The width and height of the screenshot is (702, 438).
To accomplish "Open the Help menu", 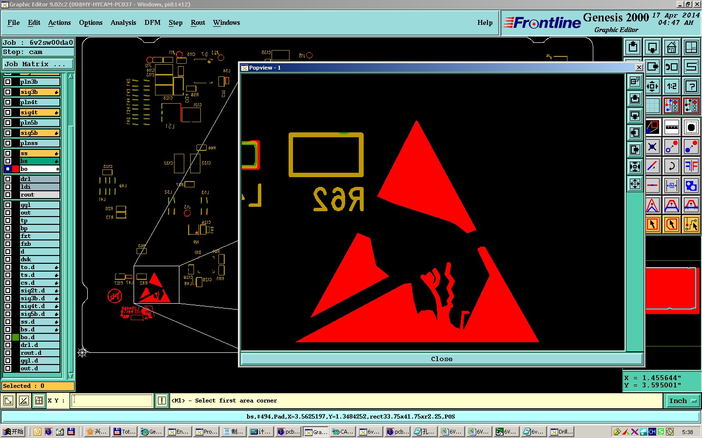I will [x=485, y=22].
